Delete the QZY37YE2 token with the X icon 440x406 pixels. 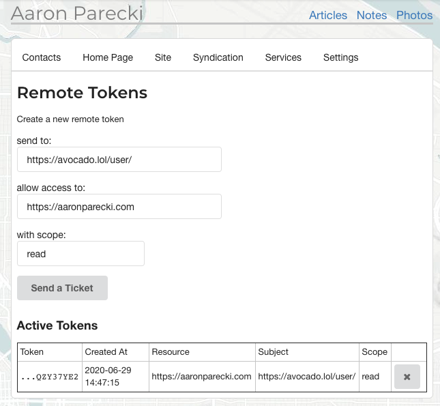407,377
